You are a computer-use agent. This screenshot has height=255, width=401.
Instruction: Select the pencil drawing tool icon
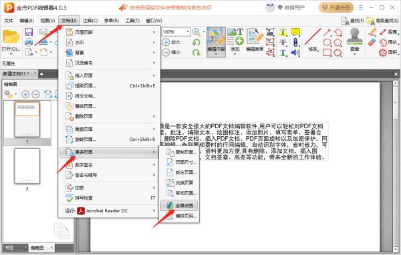372,32
